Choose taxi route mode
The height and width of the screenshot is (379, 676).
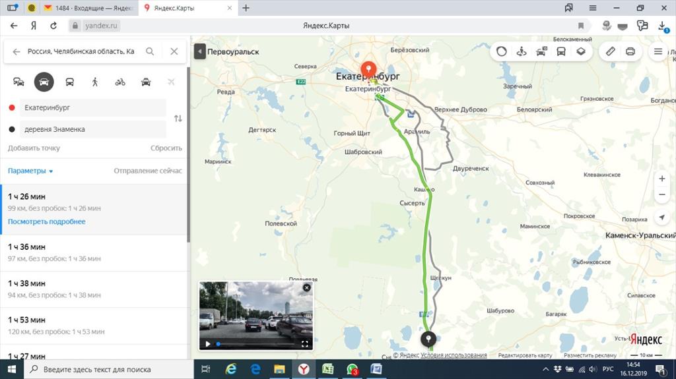coord(146,82)
